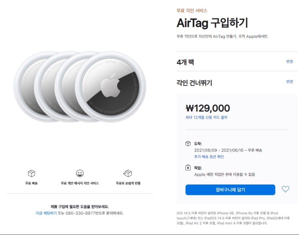Click the smiley engraving service icon
Screen dimensions: 299x235
80,173
